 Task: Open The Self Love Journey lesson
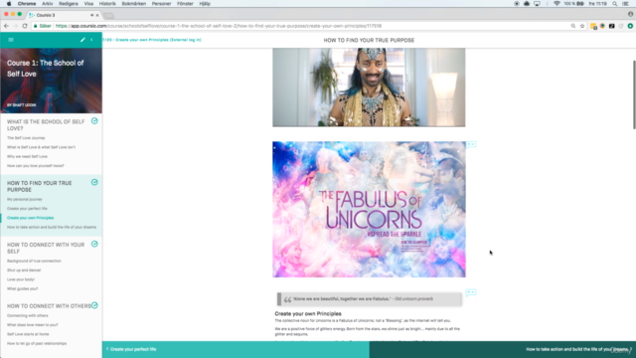pyautogui.click(x=26, y=138)
